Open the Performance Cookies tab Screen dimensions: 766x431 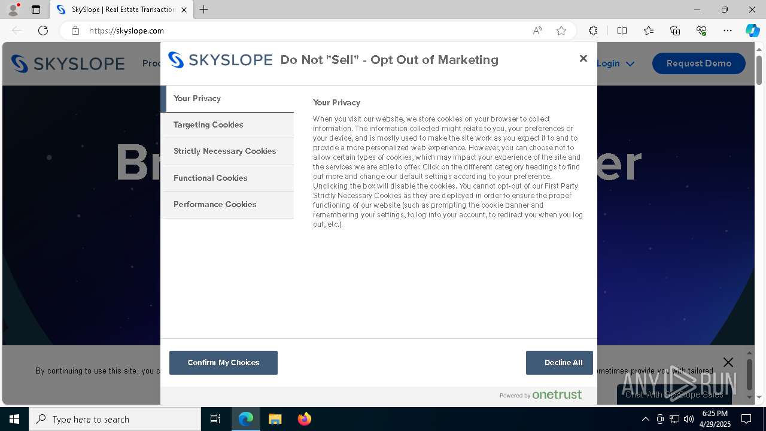[x=227, y=205]
